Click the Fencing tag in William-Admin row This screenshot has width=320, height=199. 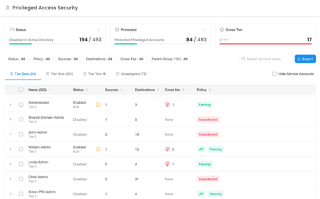(x=216, y=149)
